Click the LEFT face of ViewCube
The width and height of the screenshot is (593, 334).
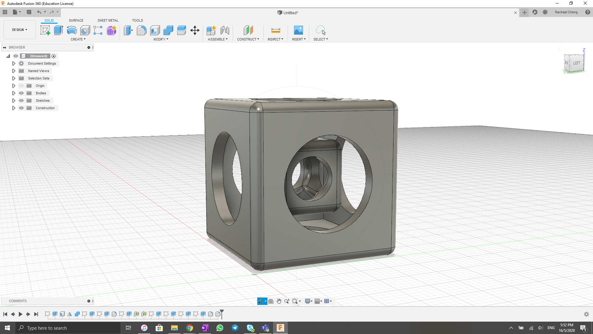[576, 63]
